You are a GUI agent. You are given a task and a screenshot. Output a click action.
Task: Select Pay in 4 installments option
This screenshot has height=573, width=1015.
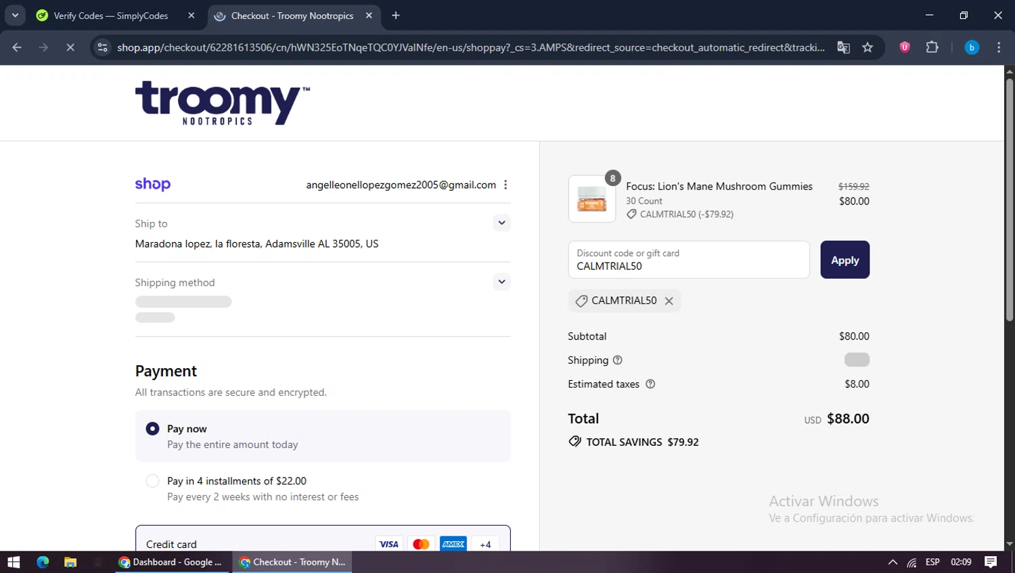coord(153,481)
